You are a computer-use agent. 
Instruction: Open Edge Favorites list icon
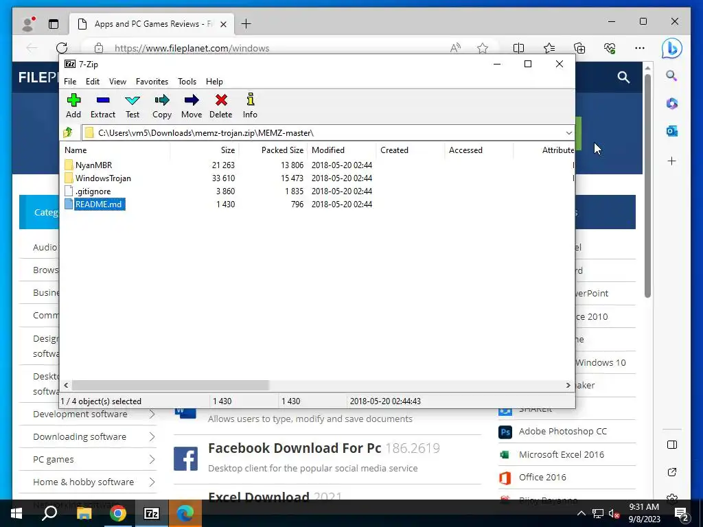click(549, 48)
